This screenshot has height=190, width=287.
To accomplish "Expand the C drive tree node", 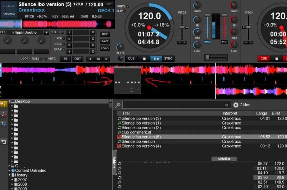I will pos(9,166).
